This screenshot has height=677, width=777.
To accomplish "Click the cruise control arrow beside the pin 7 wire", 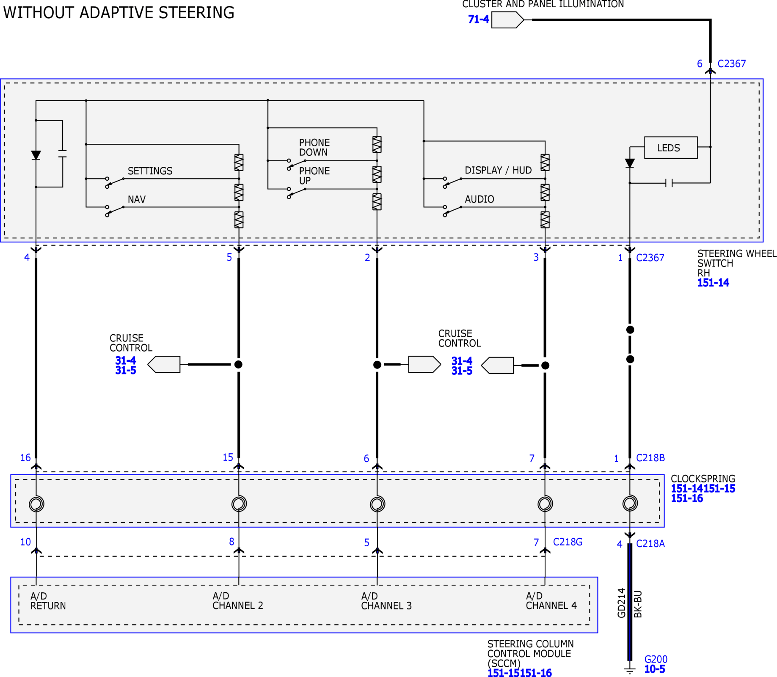I will 497,366.
